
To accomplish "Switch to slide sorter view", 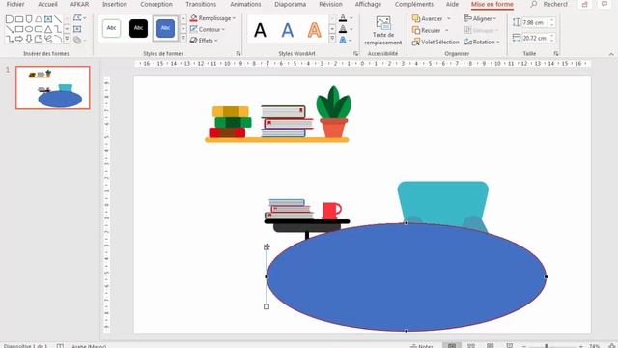I will (471, 346).
